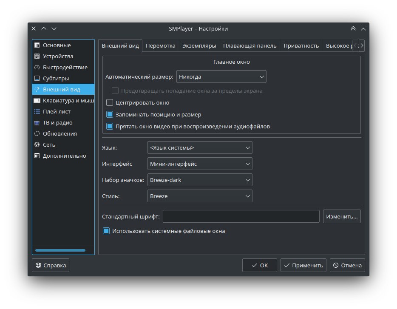Toggle Использовать системные файловые окна checkbox

[x=106, y=231]
